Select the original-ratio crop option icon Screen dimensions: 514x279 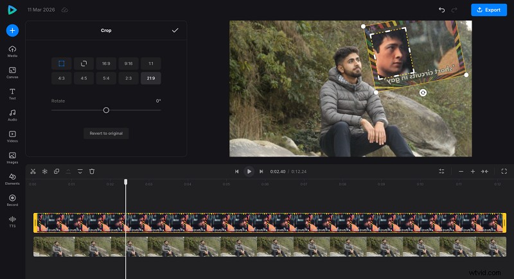click(84, 63)
